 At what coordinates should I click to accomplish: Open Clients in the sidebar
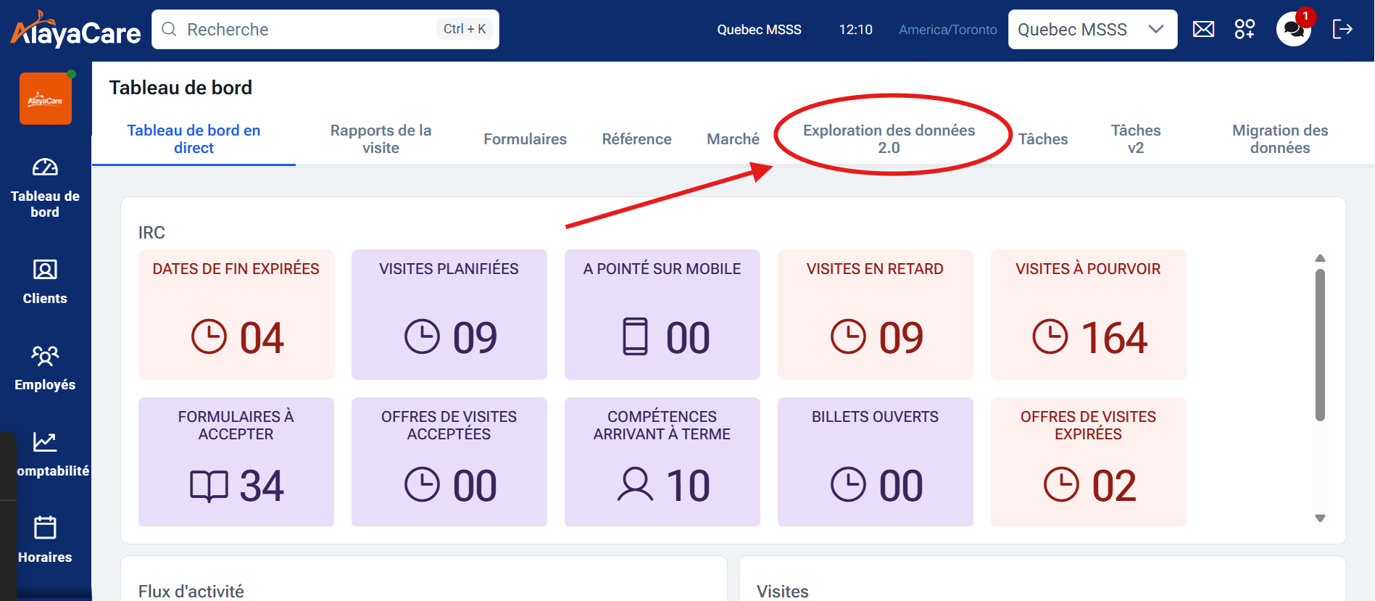point(45,281)
